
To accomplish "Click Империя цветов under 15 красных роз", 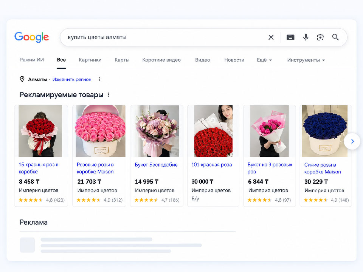I will click(x=39, y=190).
